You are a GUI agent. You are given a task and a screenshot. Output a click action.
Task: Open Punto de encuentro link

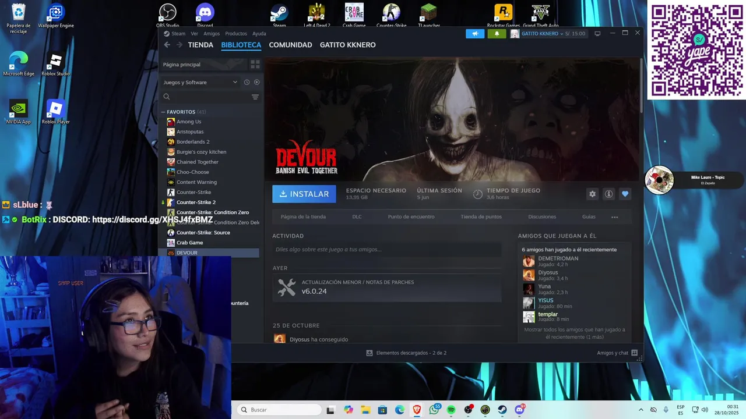pyautogui.click(x=411, y=216)
